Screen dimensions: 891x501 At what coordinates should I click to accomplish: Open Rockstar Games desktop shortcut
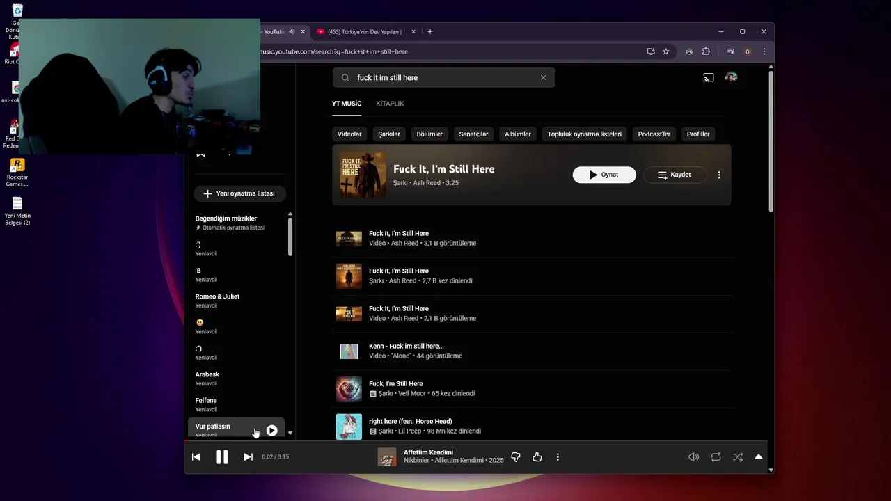tap(17, 173)
